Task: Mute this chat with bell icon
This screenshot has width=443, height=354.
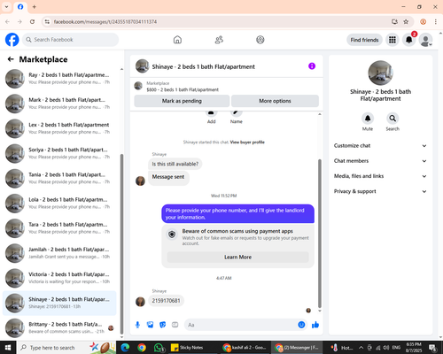Action: [x=368, y=119]
